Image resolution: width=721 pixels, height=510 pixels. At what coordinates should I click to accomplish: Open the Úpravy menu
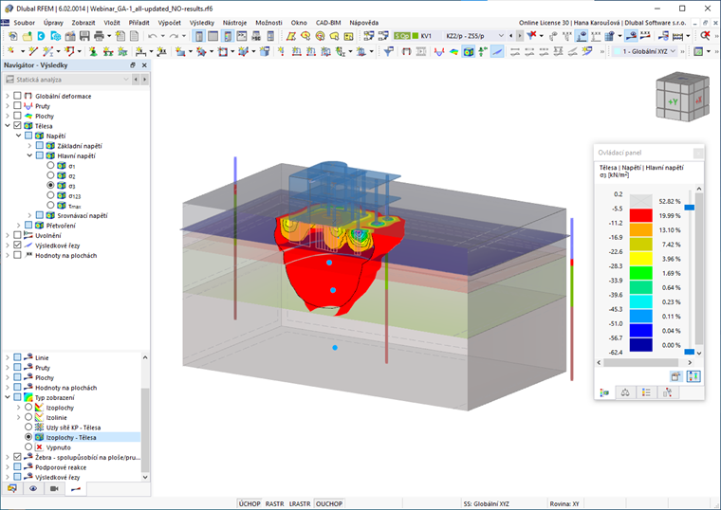(53, 23)
